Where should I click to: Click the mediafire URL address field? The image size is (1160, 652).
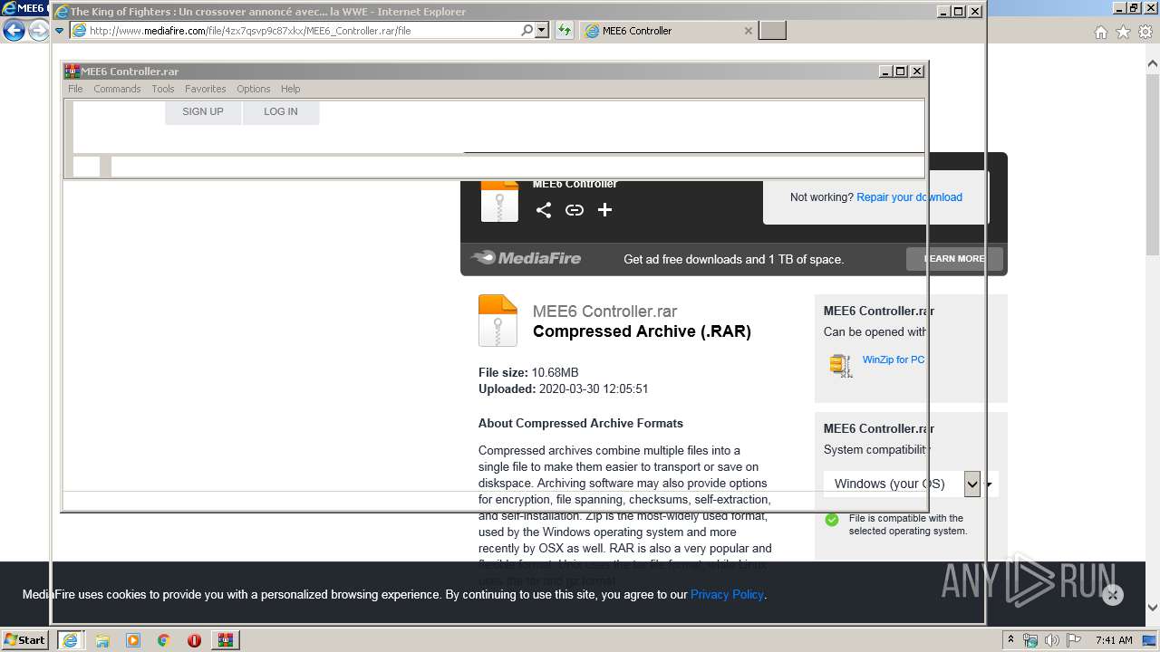303,30
